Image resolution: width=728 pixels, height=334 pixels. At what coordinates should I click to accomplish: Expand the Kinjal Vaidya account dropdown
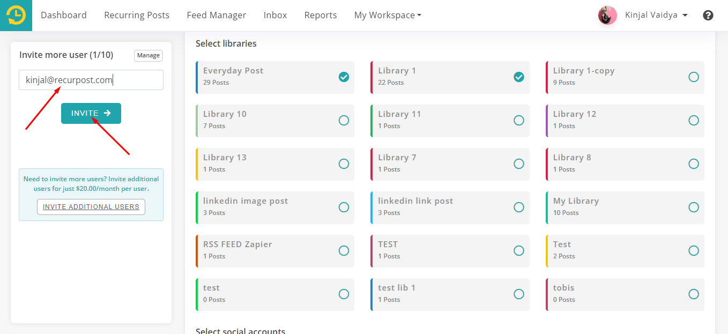click(656, 16)
